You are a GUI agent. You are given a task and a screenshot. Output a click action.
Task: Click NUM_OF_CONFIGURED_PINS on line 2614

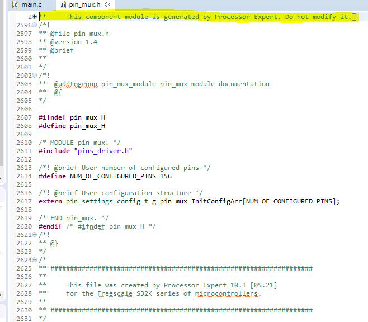pos(113,176)
